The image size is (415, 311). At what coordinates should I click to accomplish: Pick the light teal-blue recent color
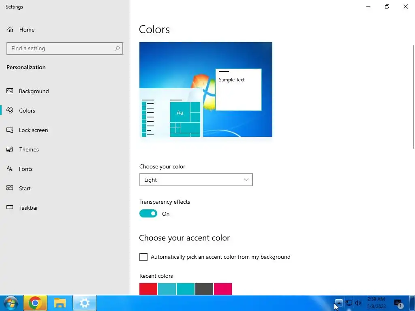(167, 289)
